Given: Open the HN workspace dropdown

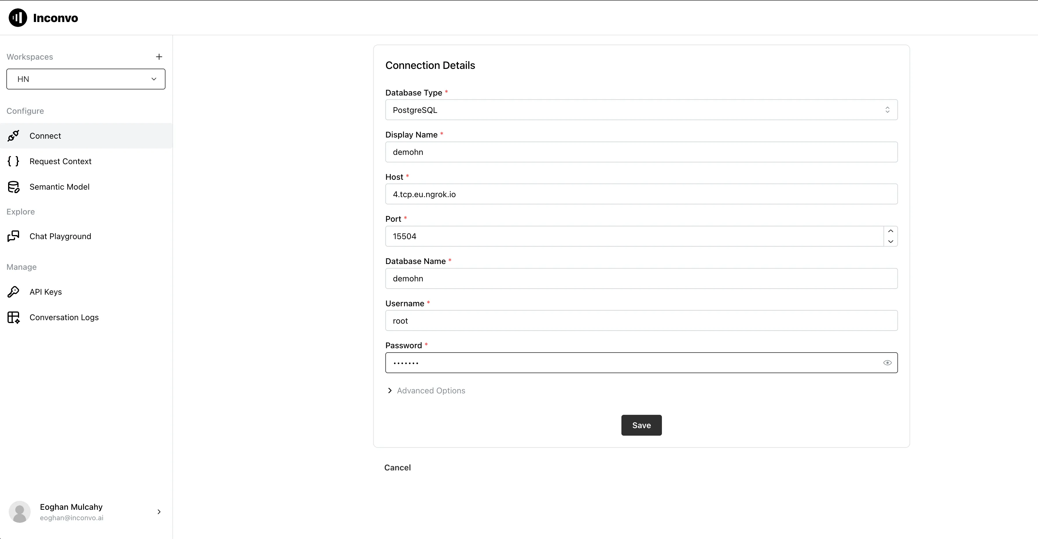Looking at the screenshot, I should point(85,79).
